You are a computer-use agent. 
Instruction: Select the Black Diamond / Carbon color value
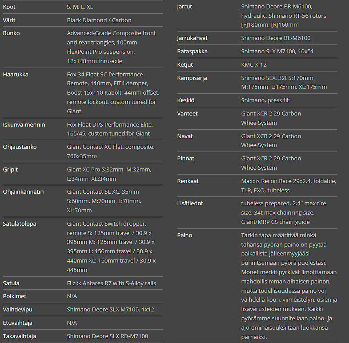99,20
